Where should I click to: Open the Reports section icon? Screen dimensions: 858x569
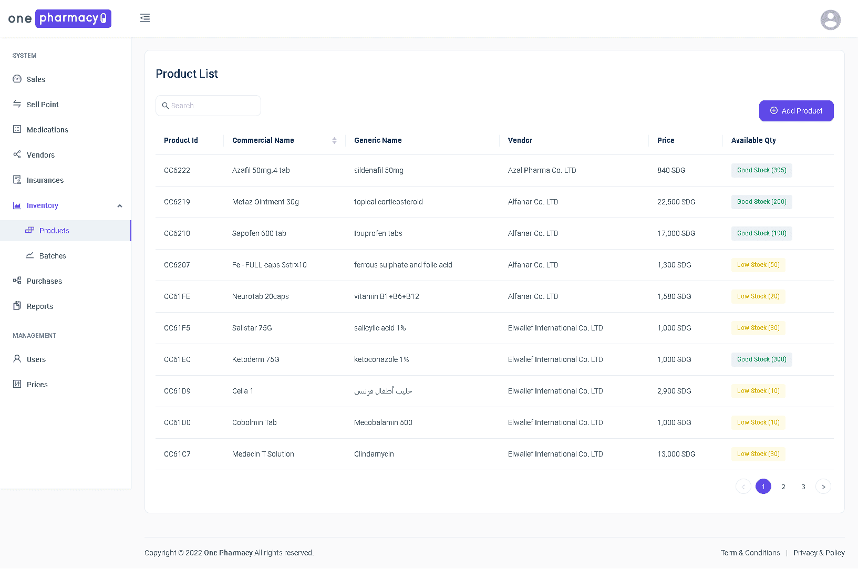[x=16, y=306]
